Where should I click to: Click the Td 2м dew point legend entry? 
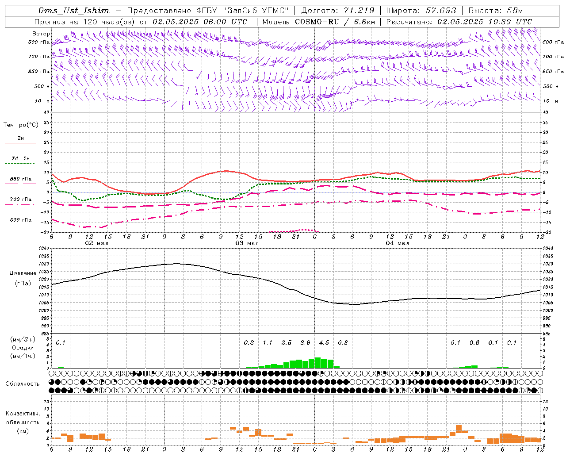click(x=21, y=158)
